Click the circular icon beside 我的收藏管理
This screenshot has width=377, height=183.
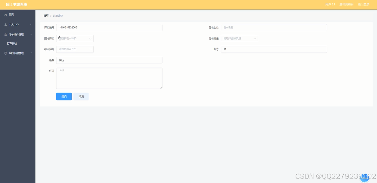coord(6,53)
